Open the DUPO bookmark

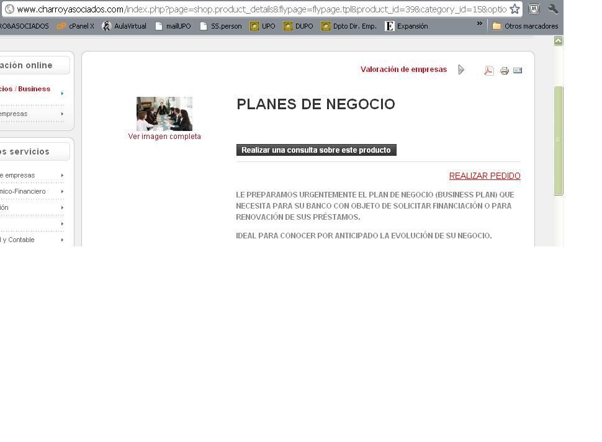[x=298, y=26]
